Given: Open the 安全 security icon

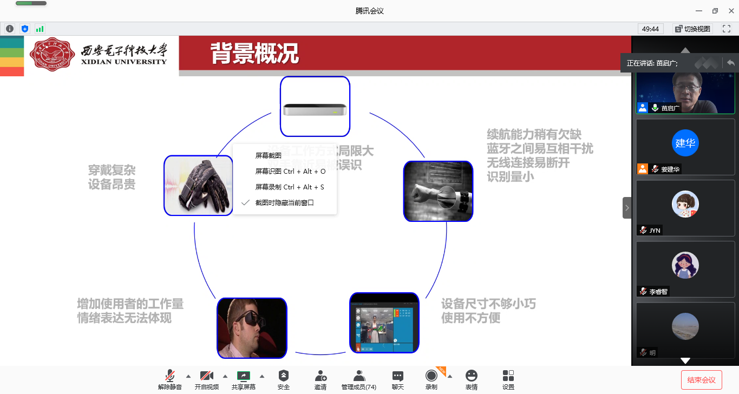Looking at the screenshot, I should click(x=284, y=379).
